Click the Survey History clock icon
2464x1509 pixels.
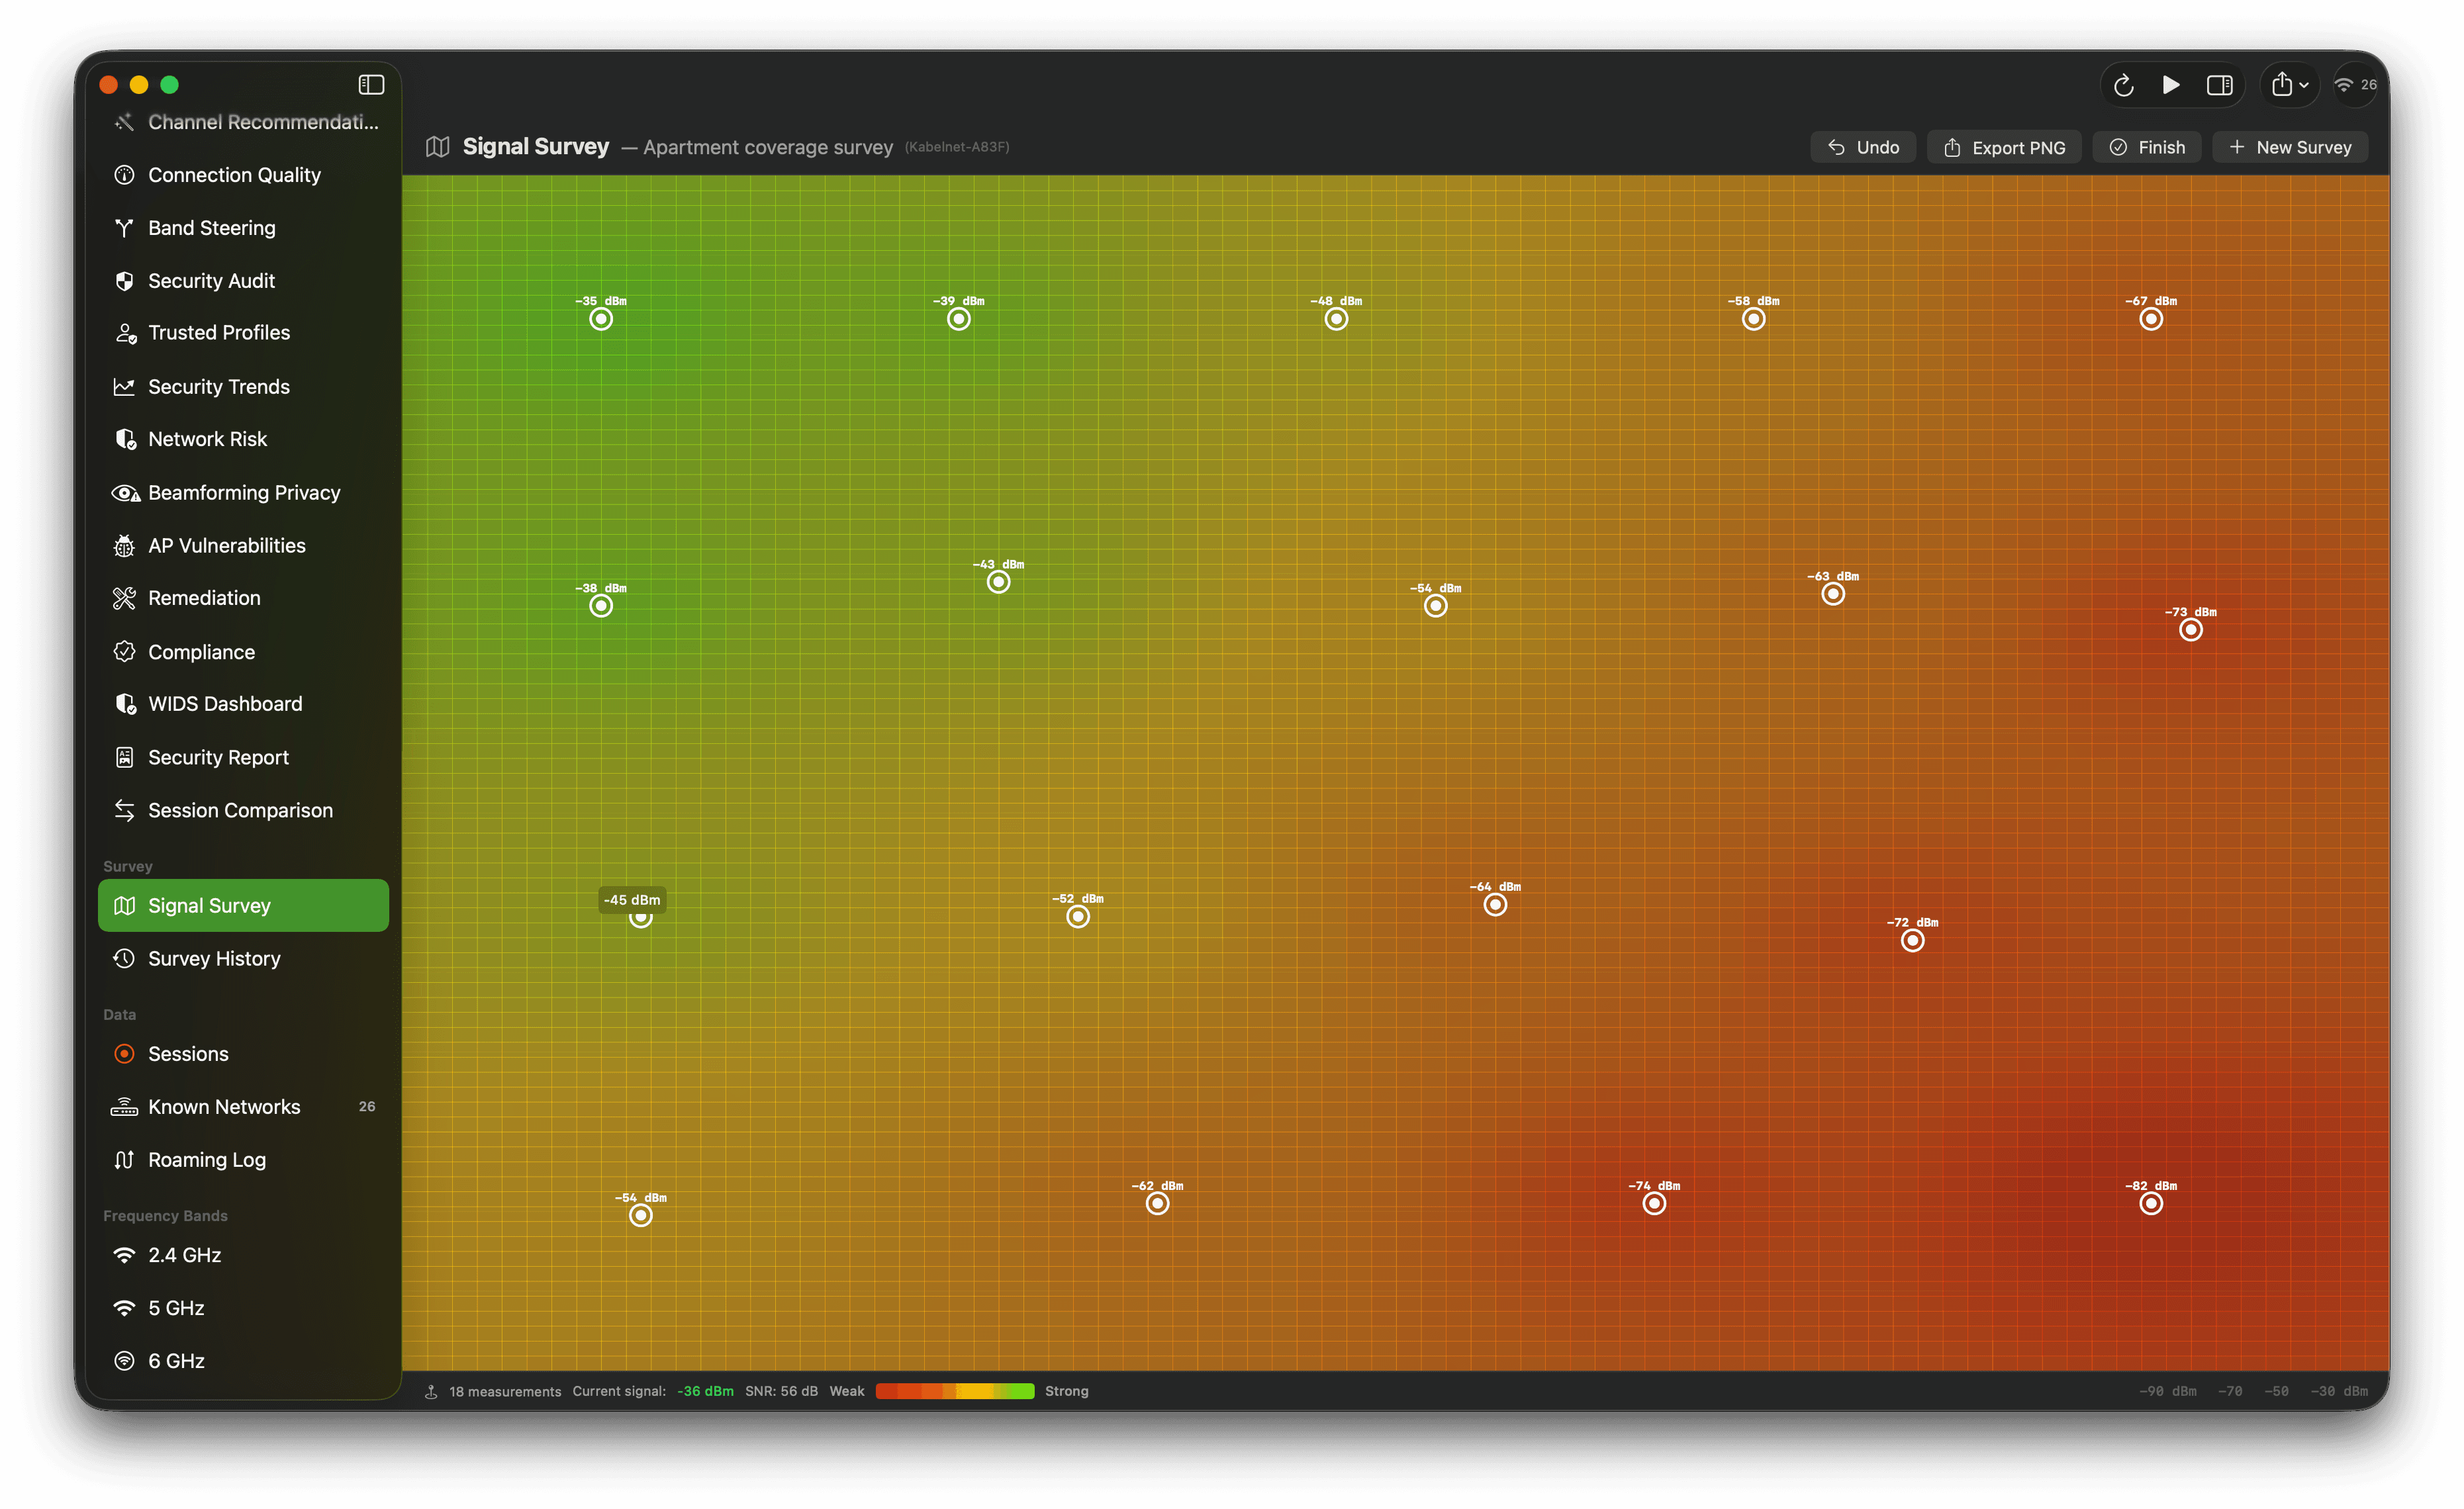[125, 959]
